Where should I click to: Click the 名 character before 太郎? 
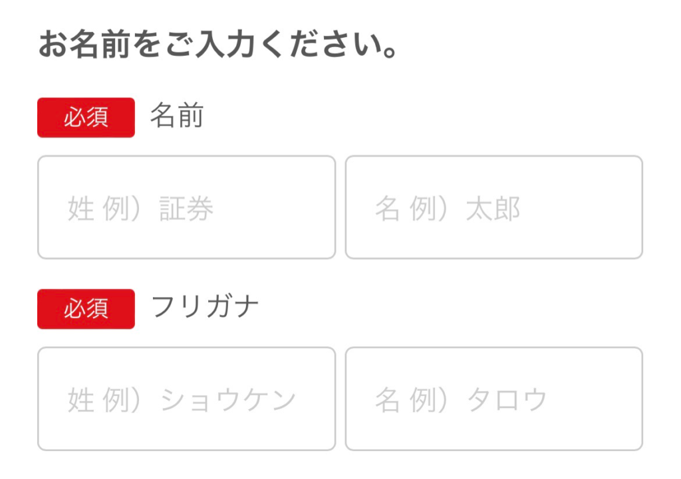[388, 209]
